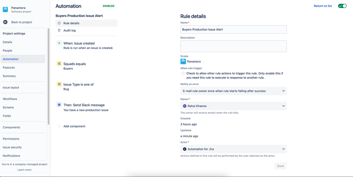Click the Save button

point(280,166)
